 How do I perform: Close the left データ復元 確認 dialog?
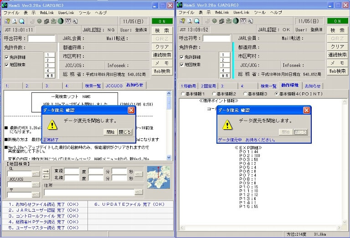click(131, 110)
